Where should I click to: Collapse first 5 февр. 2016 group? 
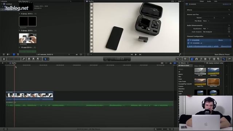19,14
